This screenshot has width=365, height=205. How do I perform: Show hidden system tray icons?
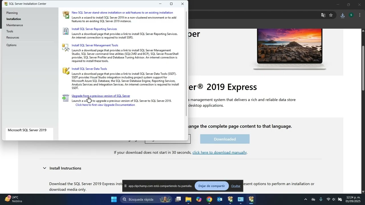tap(306, 199)
